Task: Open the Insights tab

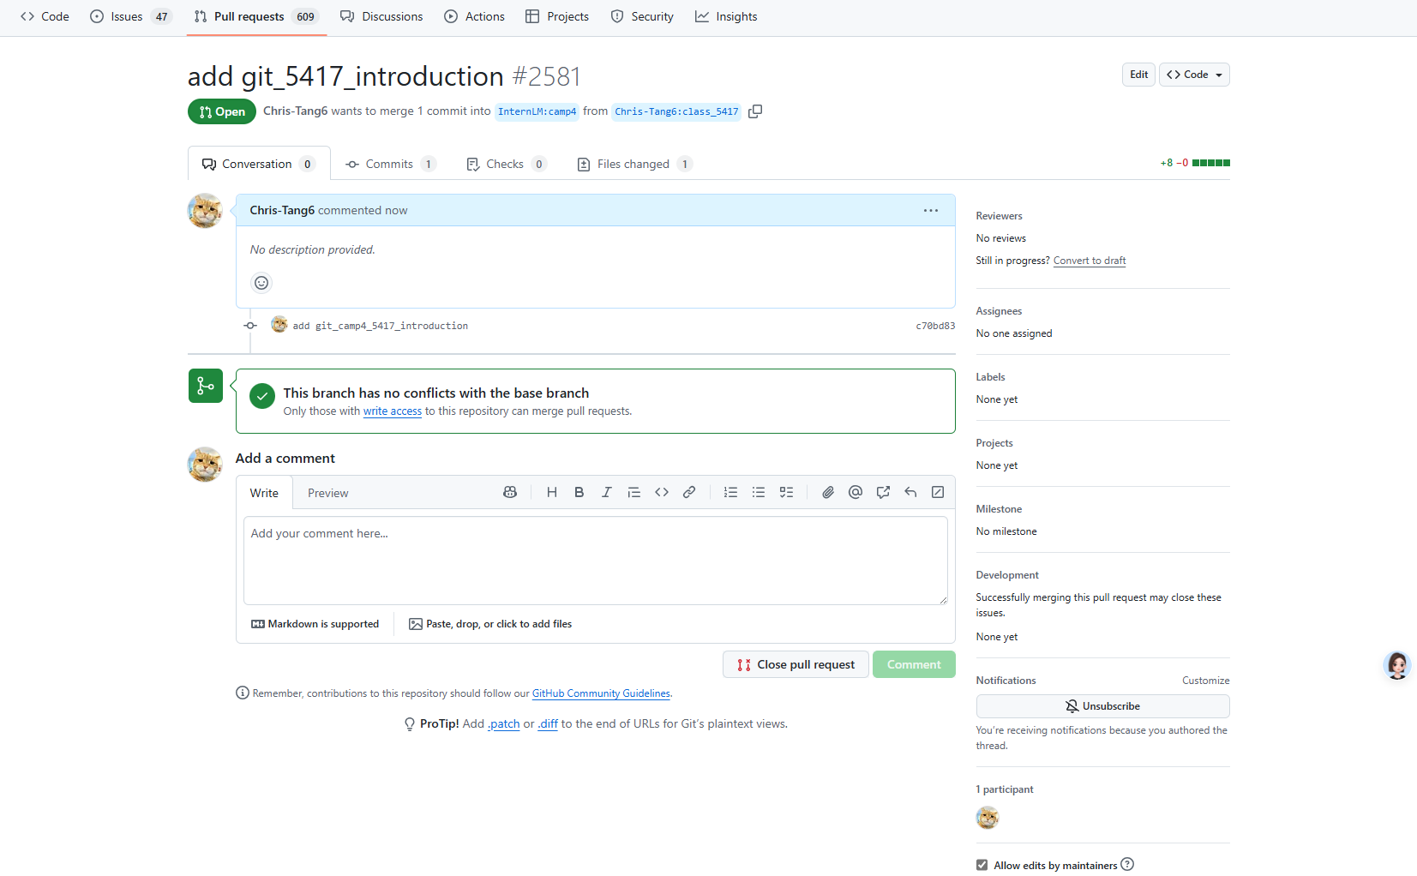Action: tap(726, 16)
